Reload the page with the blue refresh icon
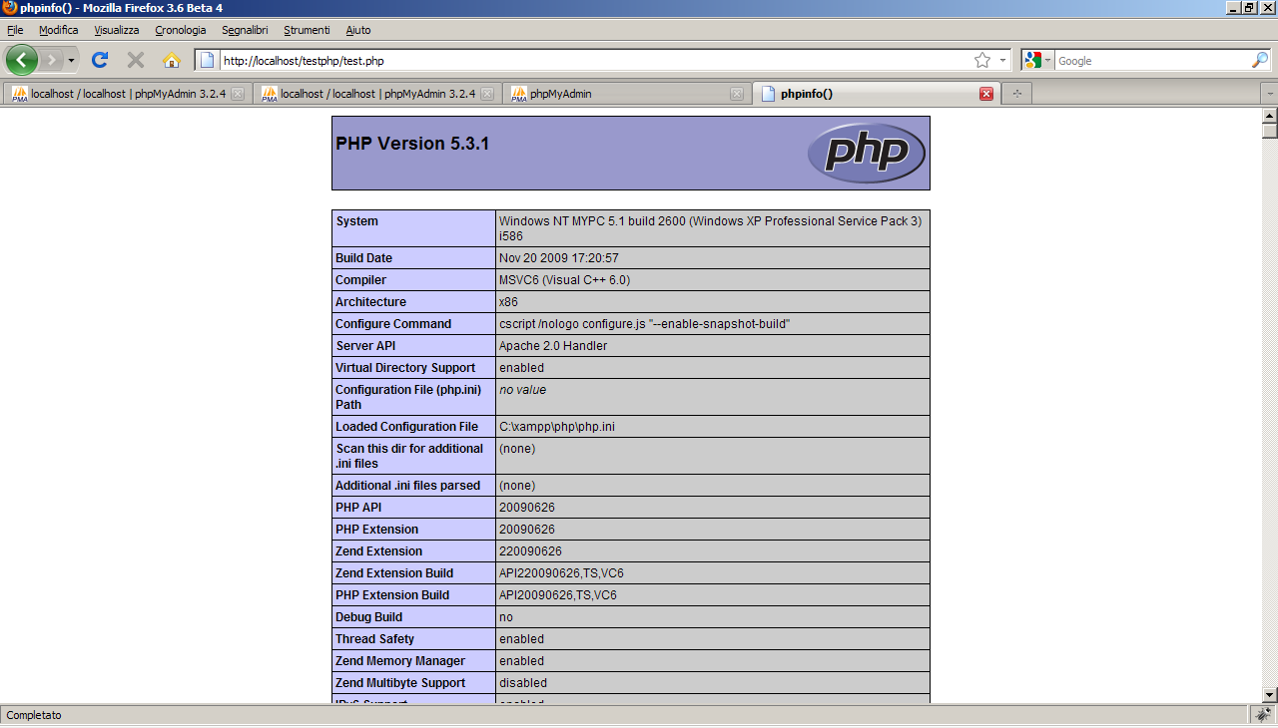This screenshot has width=1278, height=728. point(100,60)
